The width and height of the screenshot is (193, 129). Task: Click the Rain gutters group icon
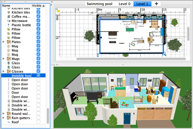click(x=9, y=118)
